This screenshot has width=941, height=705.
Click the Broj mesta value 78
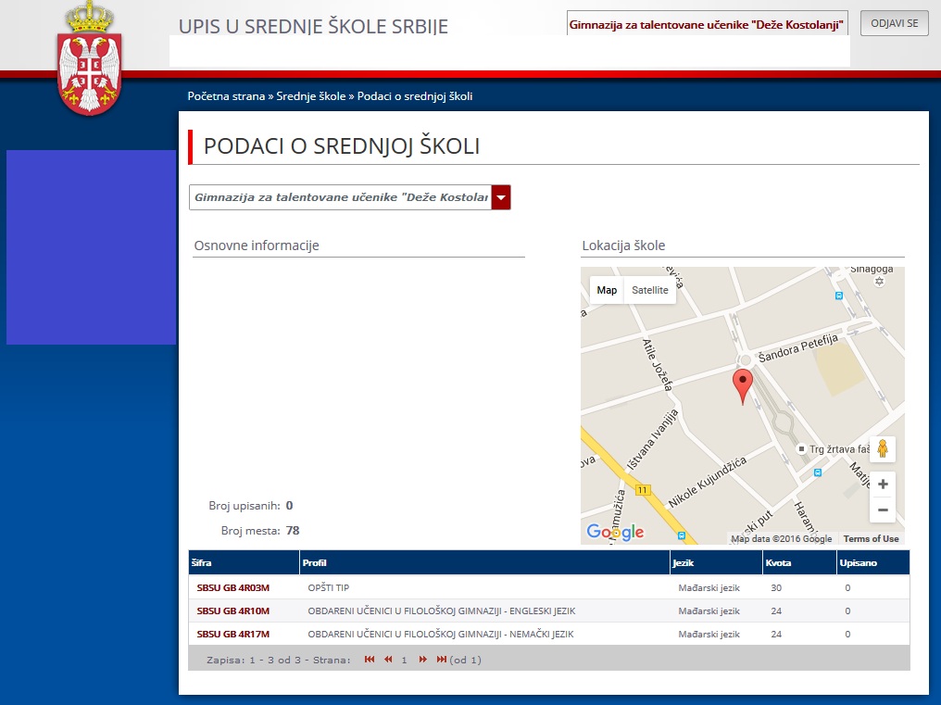(x=293, y=530)
